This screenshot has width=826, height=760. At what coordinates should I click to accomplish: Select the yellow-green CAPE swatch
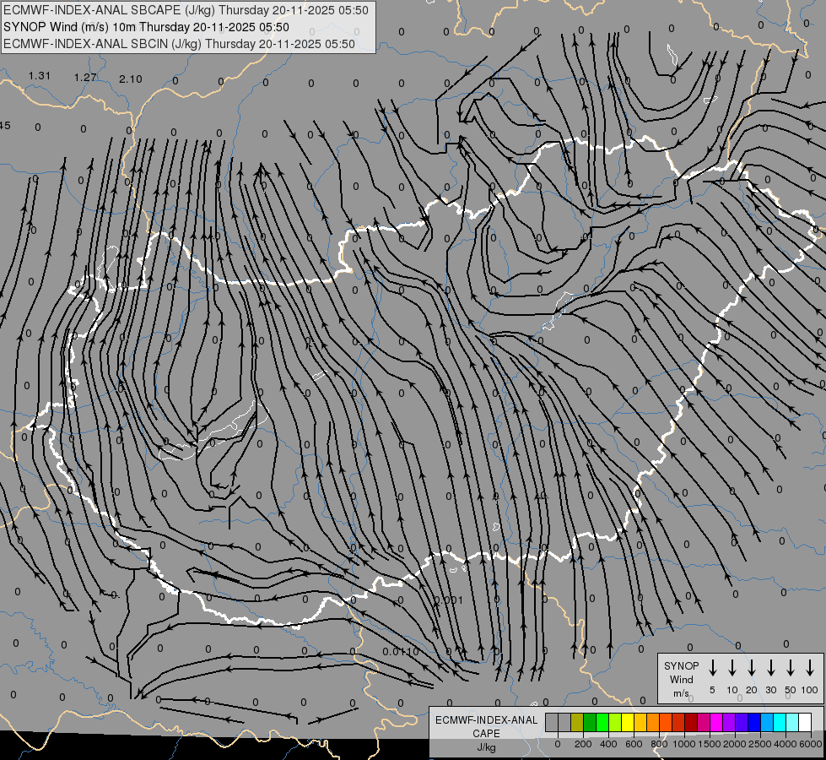pyautogui.click(x=615, y=722)
